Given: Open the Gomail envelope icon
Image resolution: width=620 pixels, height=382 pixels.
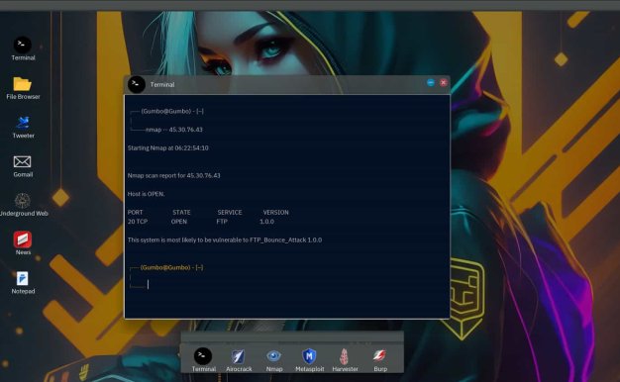Looking at the screenshot, I should [22, 161].
